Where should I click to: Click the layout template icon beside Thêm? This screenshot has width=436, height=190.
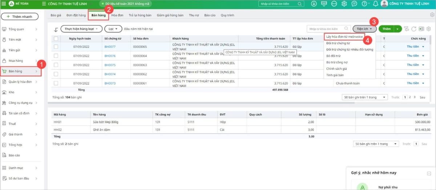[406, 29]
